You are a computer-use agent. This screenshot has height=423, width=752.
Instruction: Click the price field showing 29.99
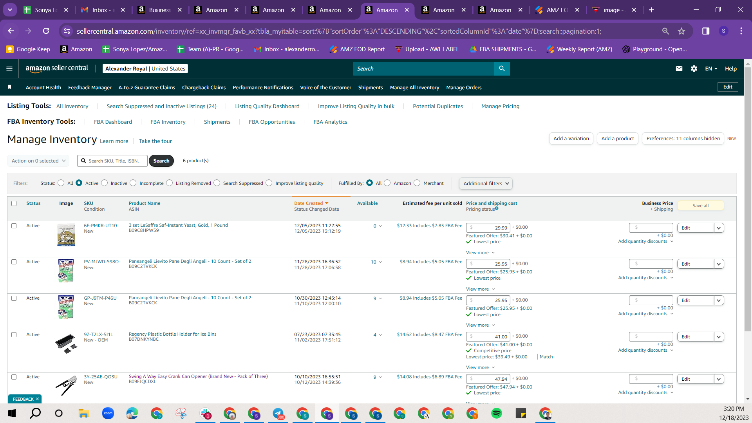click(x=488, y=228)
